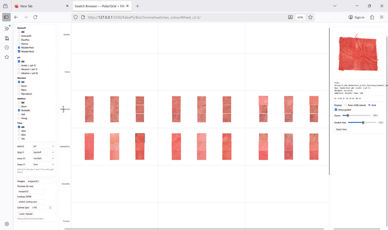Adjust the Swatch size slider
This screenshot has height=230, width=388.
[363, 123]
